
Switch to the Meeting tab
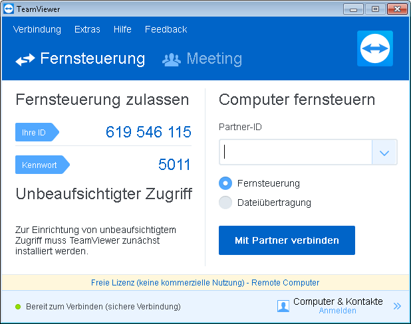coord(202,58)
